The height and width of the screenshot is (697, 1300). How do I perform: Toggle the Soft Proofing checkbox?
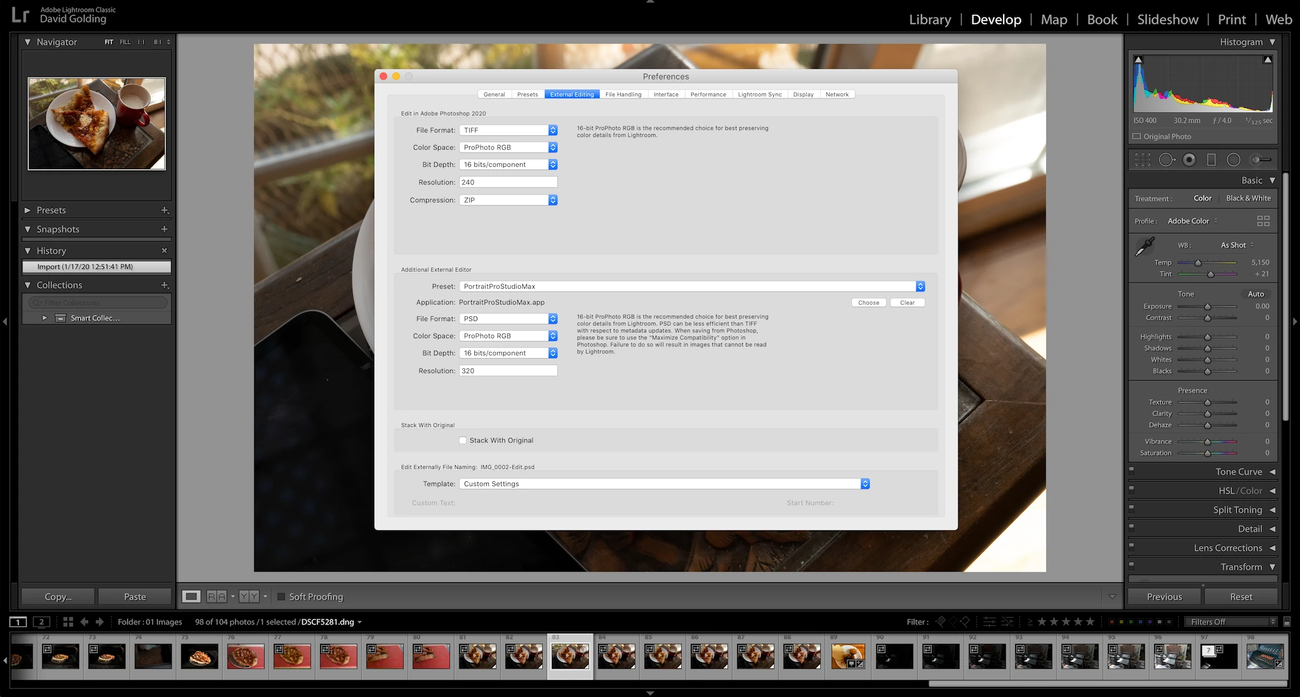[281, 597]
